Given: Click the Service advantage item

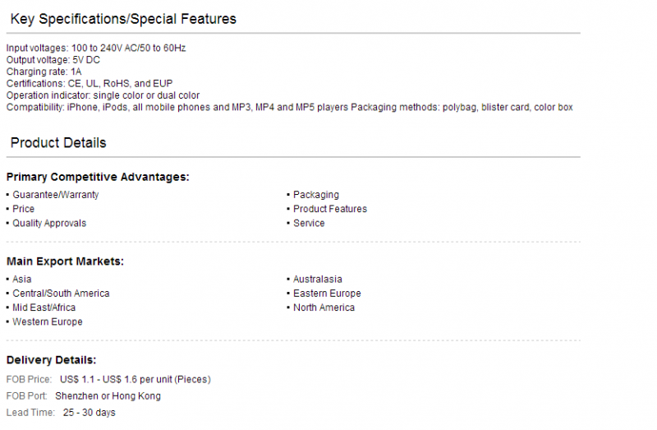Looking at the screenshot, I should 309,223.
